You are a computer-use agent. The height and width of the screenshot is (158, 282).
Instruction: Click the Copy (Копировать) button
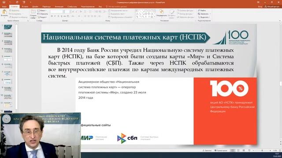15,14
